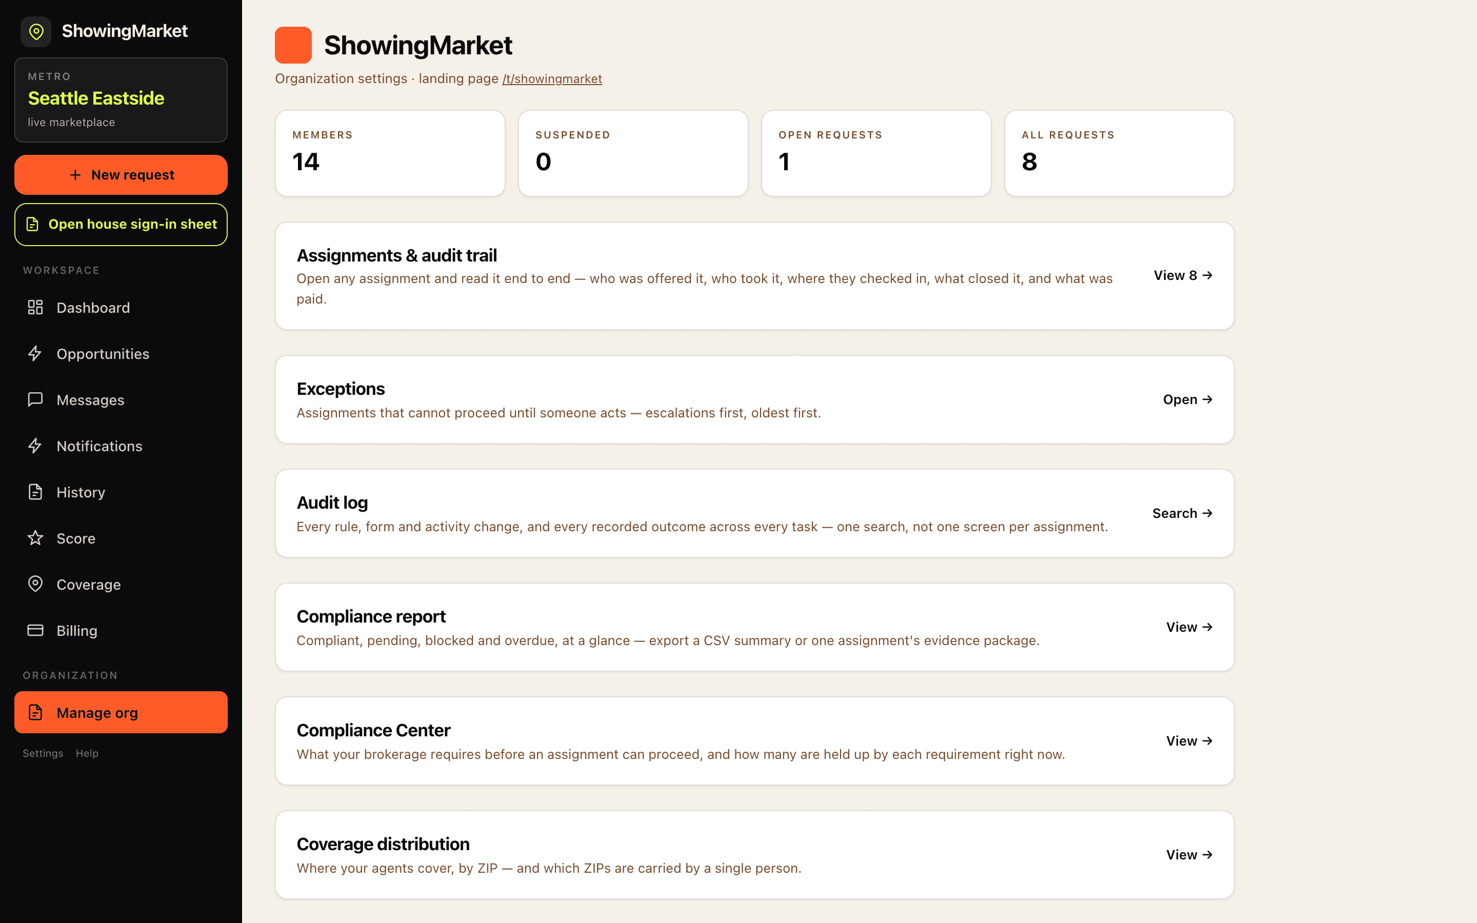Click the Audit log heading

[332, 503]
